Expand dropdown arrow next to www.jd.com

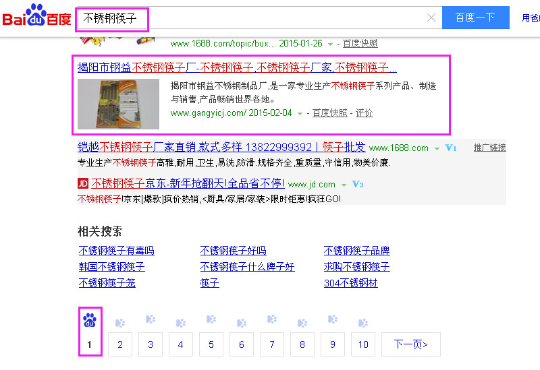pyautogui.click(x=344, y=185)
